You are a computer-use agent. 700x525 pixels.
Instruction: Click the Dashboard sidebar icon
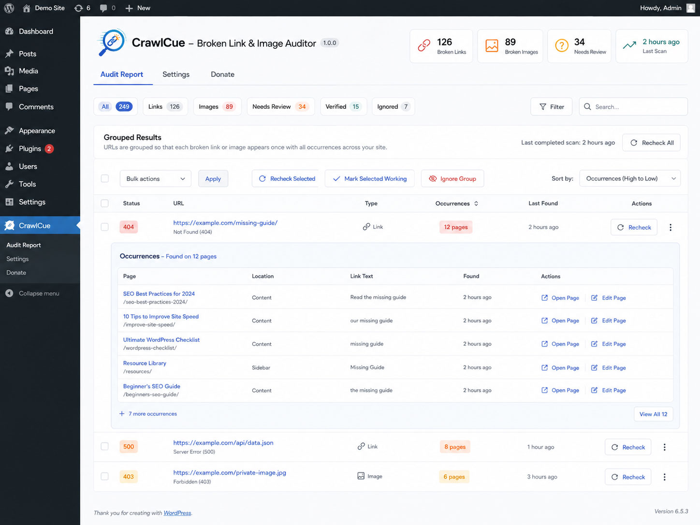click(9, 31)
